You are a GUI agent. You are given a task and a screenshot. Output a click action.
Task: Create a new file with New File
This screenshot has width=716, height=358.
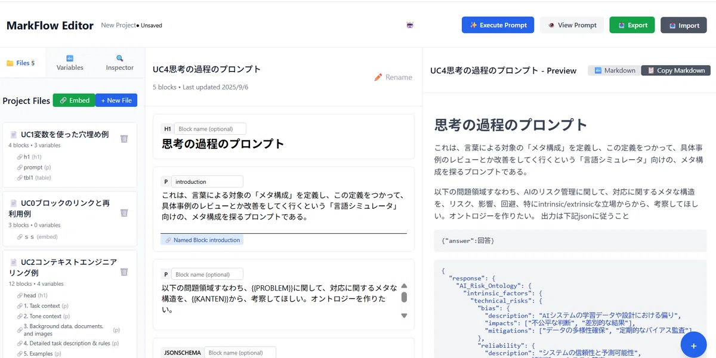116,100
